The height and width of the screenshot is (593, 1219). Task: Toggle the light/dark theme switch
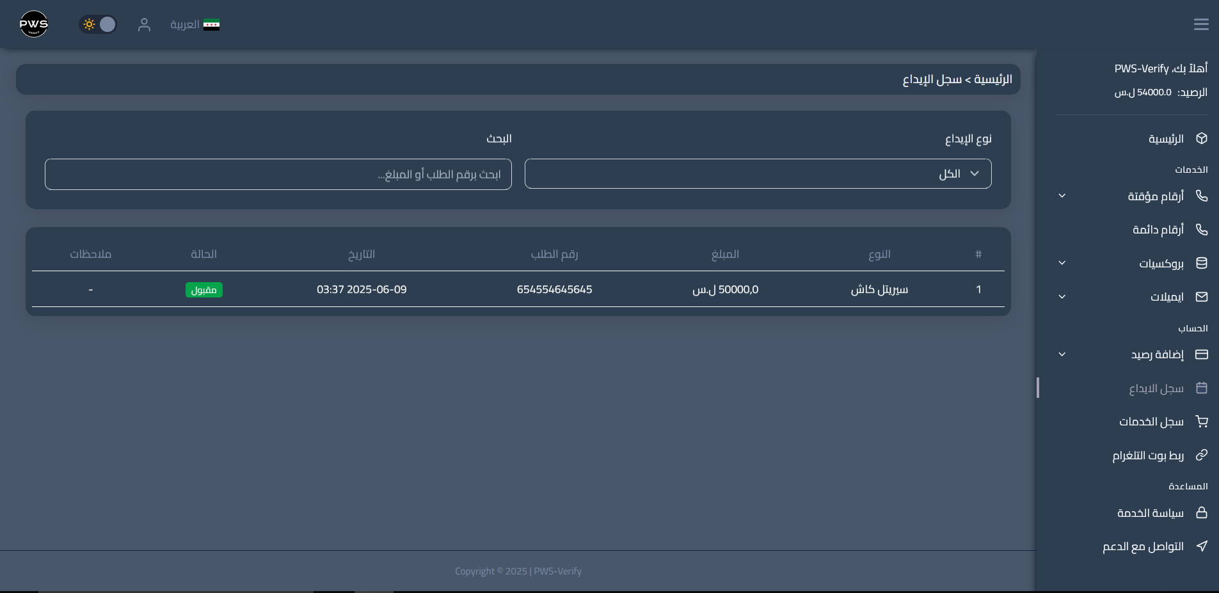(x=97, y=24)
